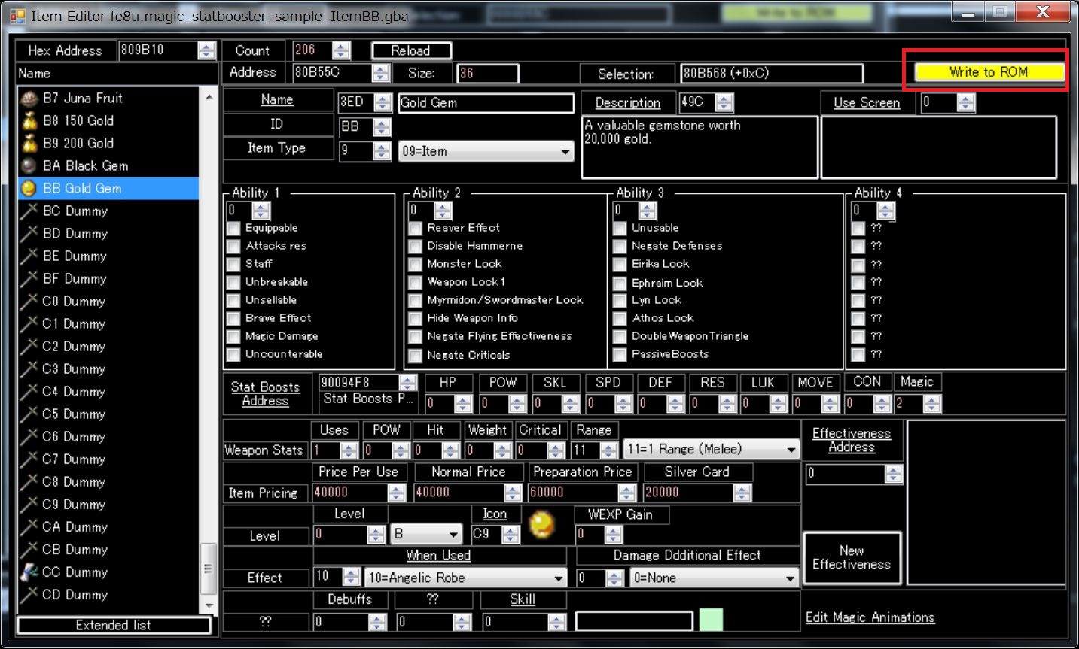Open the Item Type 09=Item dropdown
The image size is (1079, 649).
pos(486,151)
